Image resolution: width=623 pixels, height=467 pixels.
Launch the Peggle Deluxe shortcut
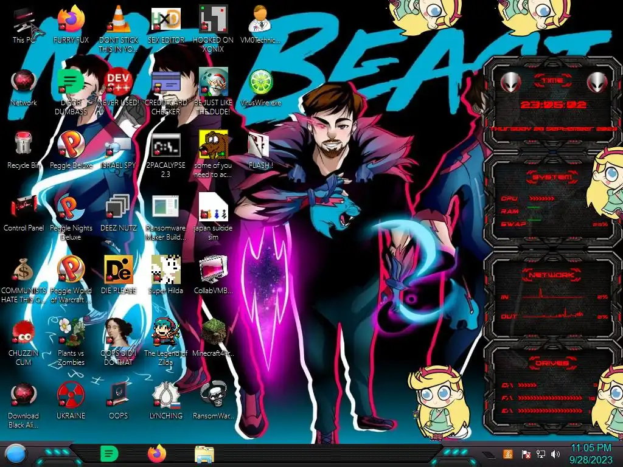click(71, 150)
